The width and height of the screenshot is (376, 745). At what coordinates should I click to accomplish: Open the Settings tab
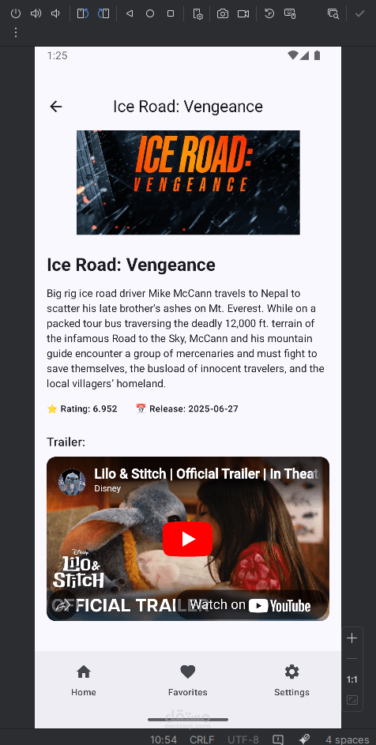(291, 680)
